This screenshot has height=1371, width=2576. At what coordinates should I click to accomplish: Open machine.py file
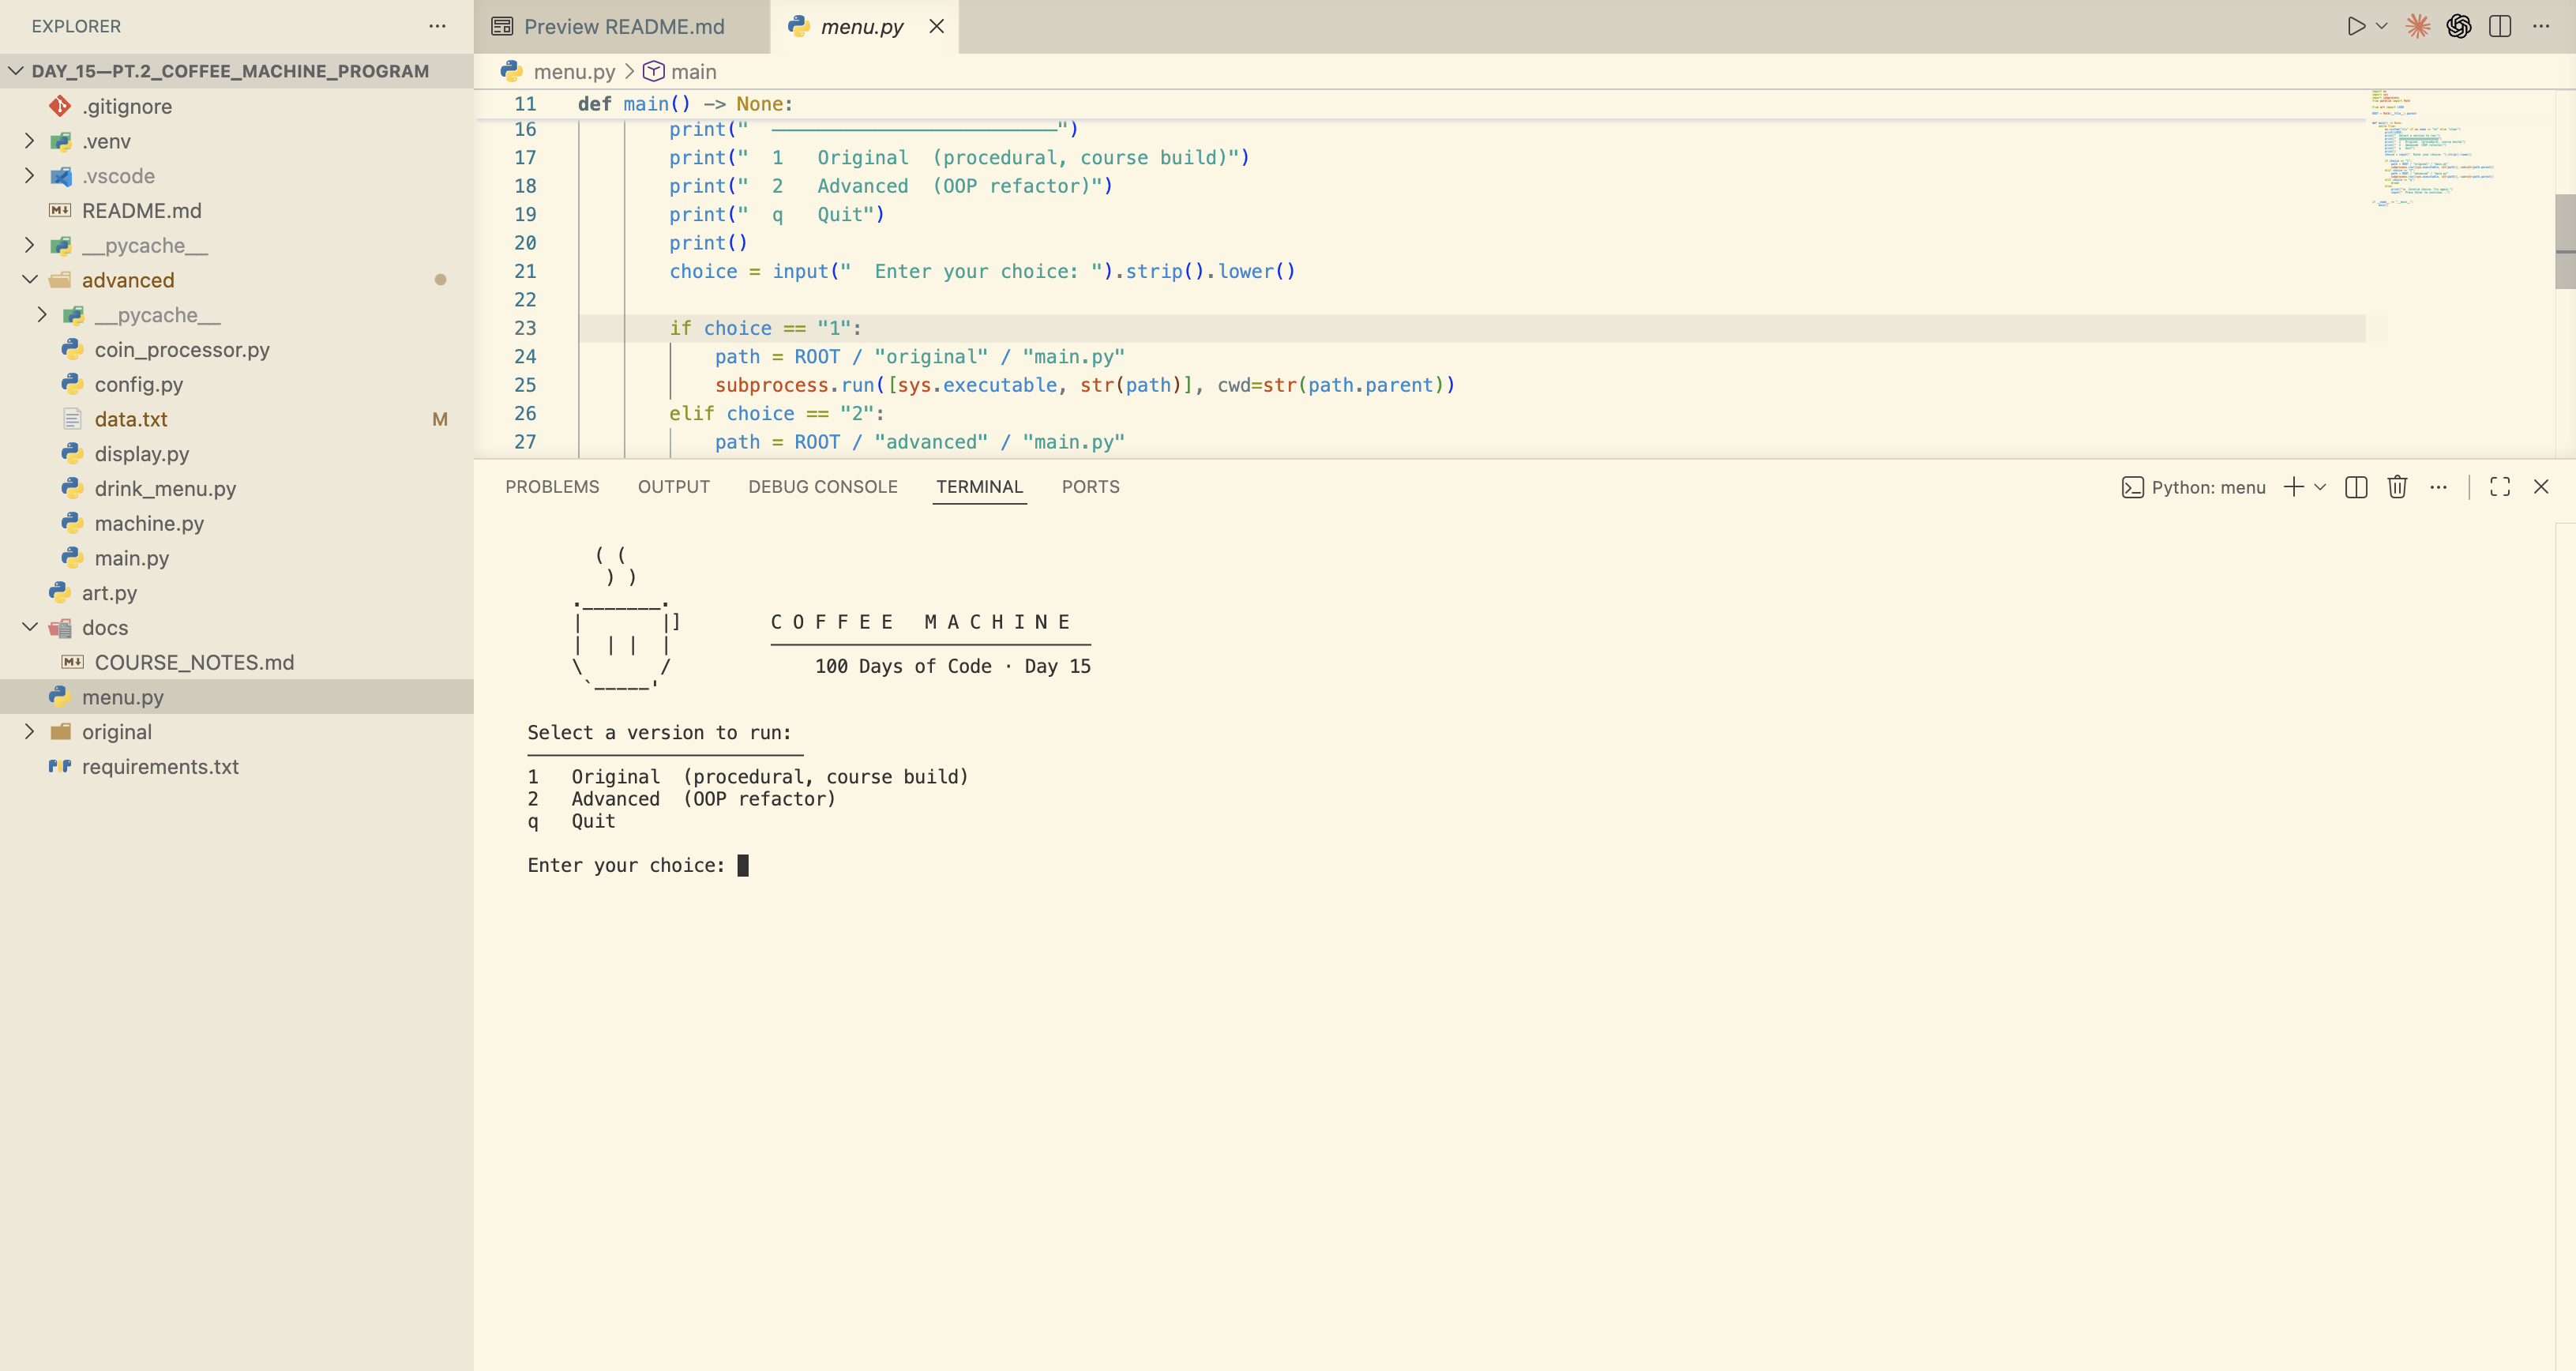coord(236,523)
